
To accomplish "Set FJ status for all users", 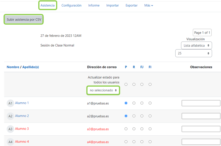I will click(142, 85).
